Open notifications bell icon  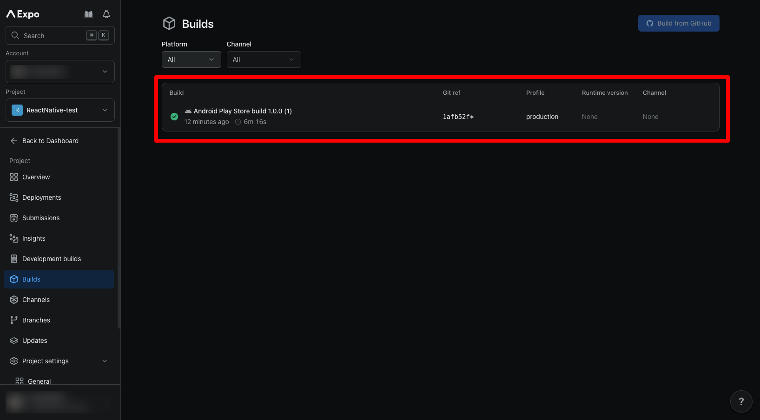pos(106,14)
